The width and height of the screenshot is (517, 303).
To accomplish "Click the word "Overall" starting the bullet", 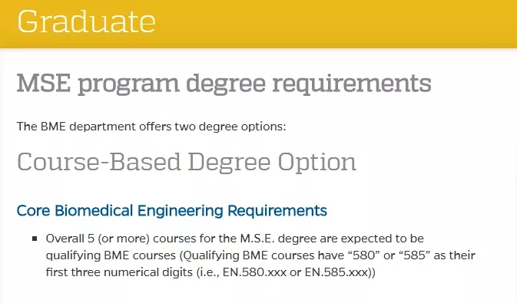I will (65, 239).
